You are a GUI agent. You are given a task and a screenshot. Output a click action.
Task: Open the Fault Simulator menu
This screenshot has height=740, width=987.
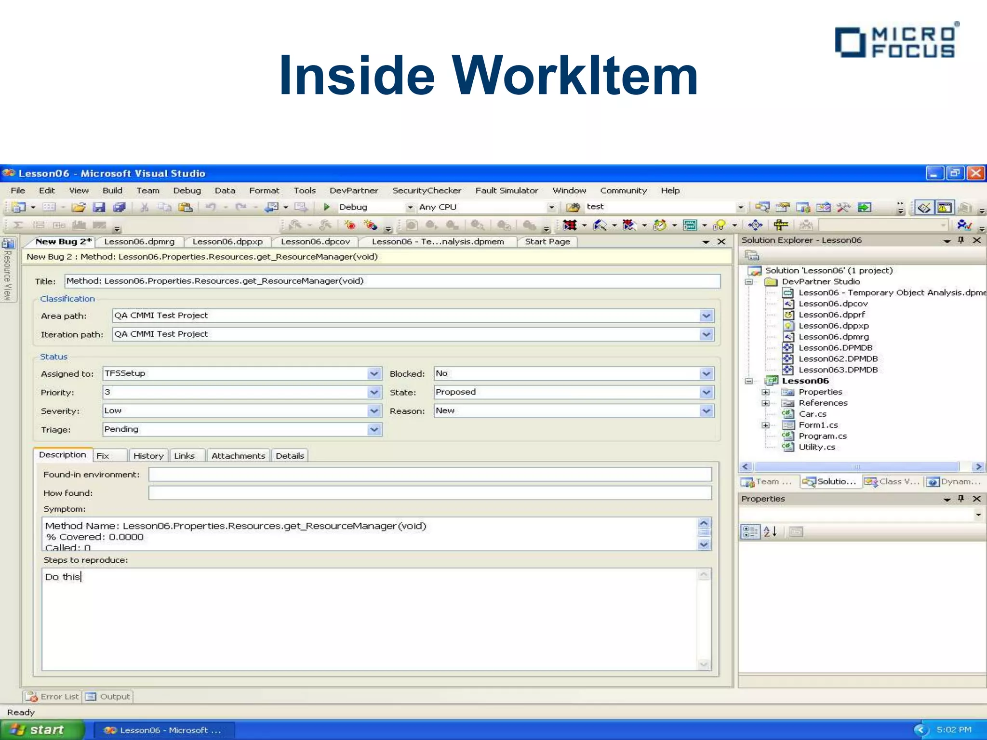tap(507, 190)
